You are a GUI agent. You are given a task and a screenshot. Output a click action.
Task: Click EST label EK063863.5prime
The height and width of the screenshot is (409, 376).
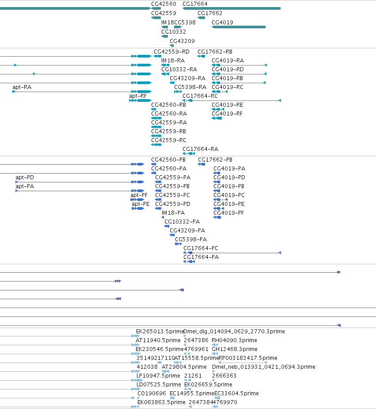161,402
